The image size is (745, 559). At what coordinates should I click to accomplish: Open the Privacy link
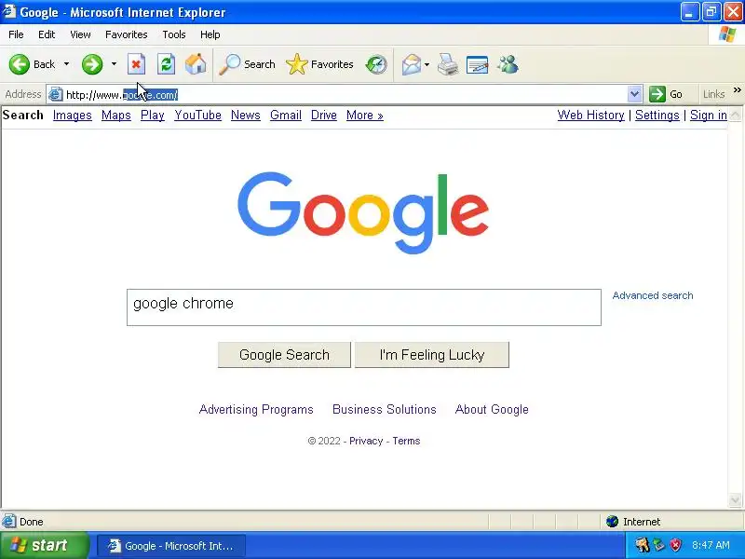point(366,441)
